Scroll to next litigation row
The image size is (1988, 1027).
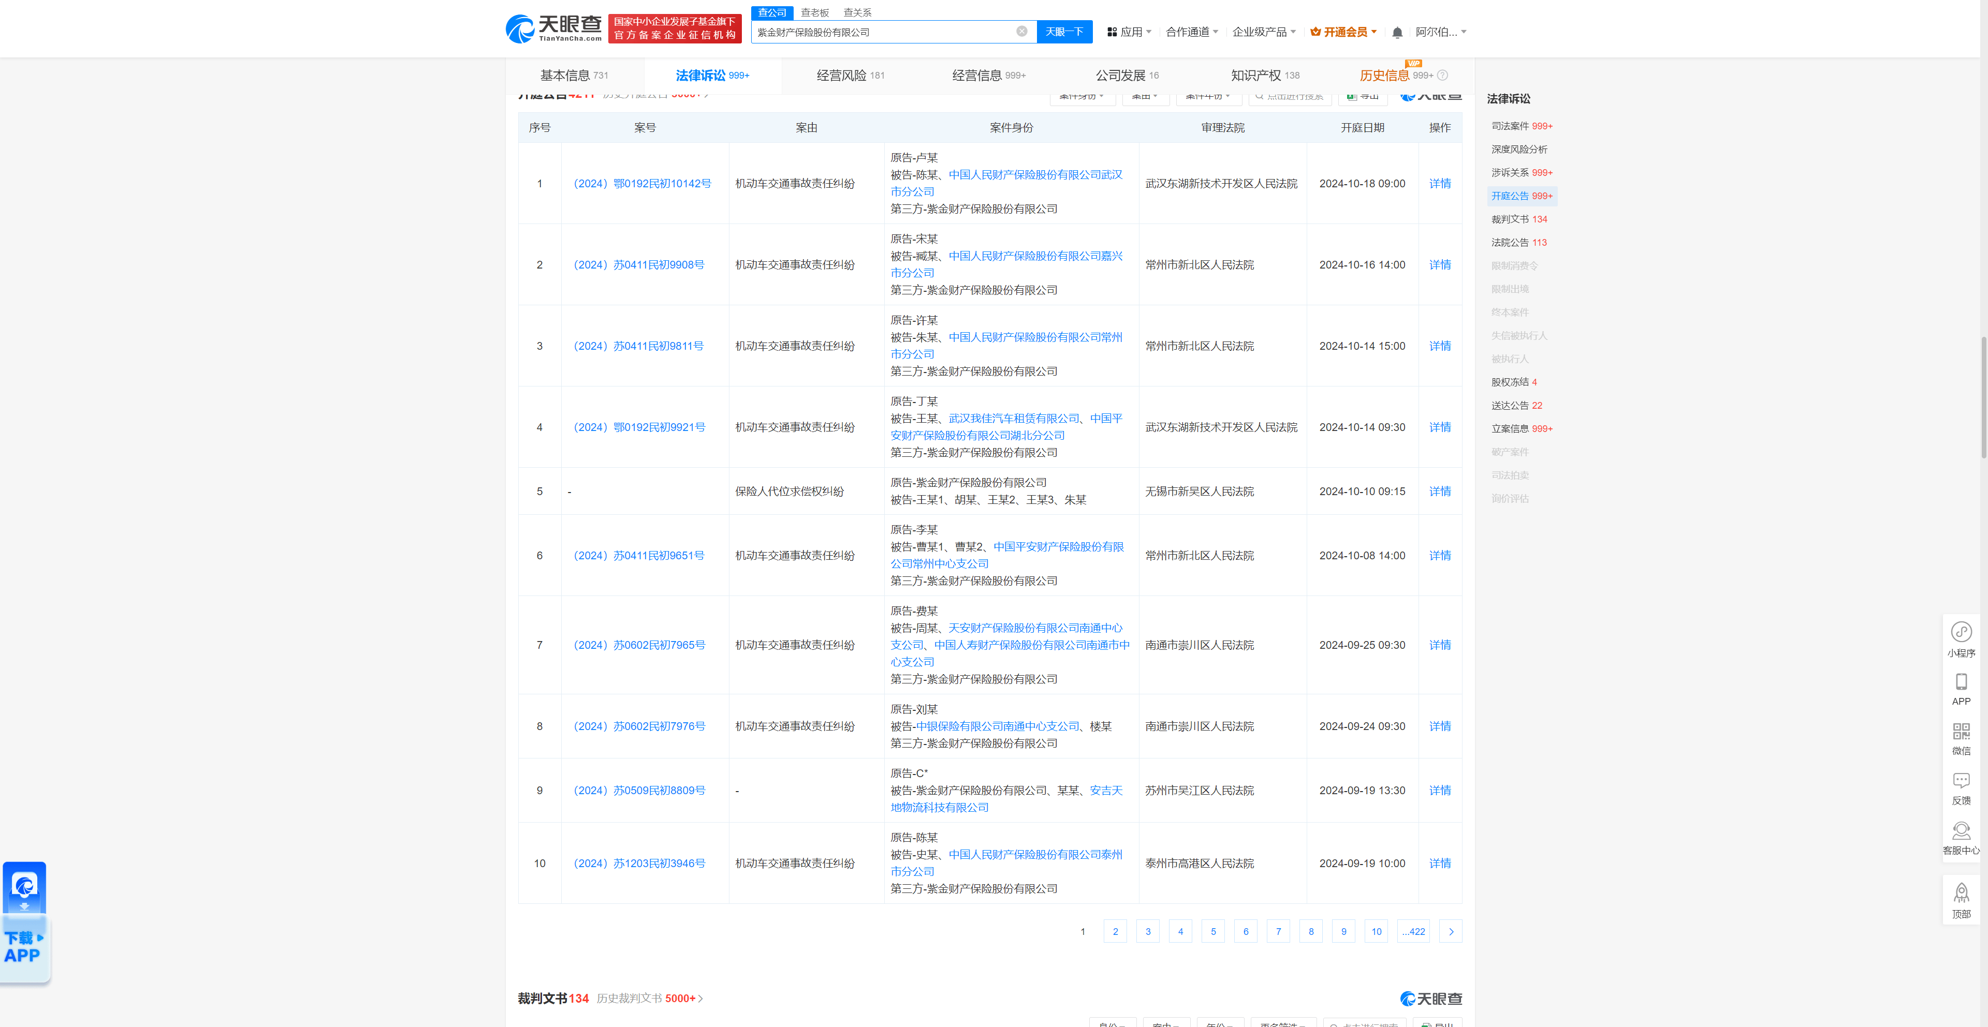click(x=1452, y=931)
